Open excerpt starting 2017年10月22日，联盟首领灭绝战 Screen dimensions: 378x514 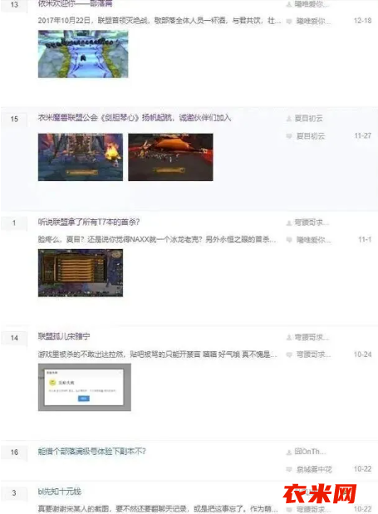[x=160, y=21]
